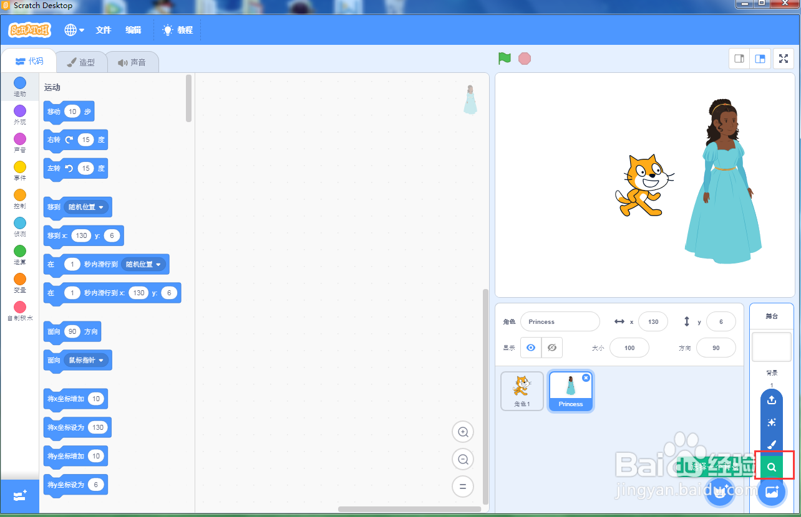Click the upload backdrop icon

772,399
